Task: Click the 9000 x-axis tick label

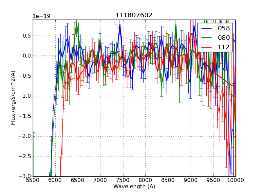Action: pos(191,180)
